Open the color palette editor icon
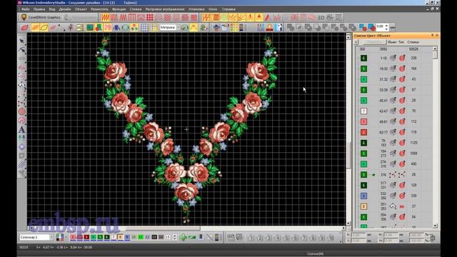Viewport: 457px width, 257px height. (60, 237)
